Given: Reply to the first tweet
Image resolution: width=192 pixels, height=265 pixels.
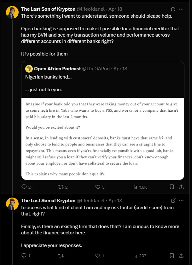Looking at the screenshot, I should point(24,187).
